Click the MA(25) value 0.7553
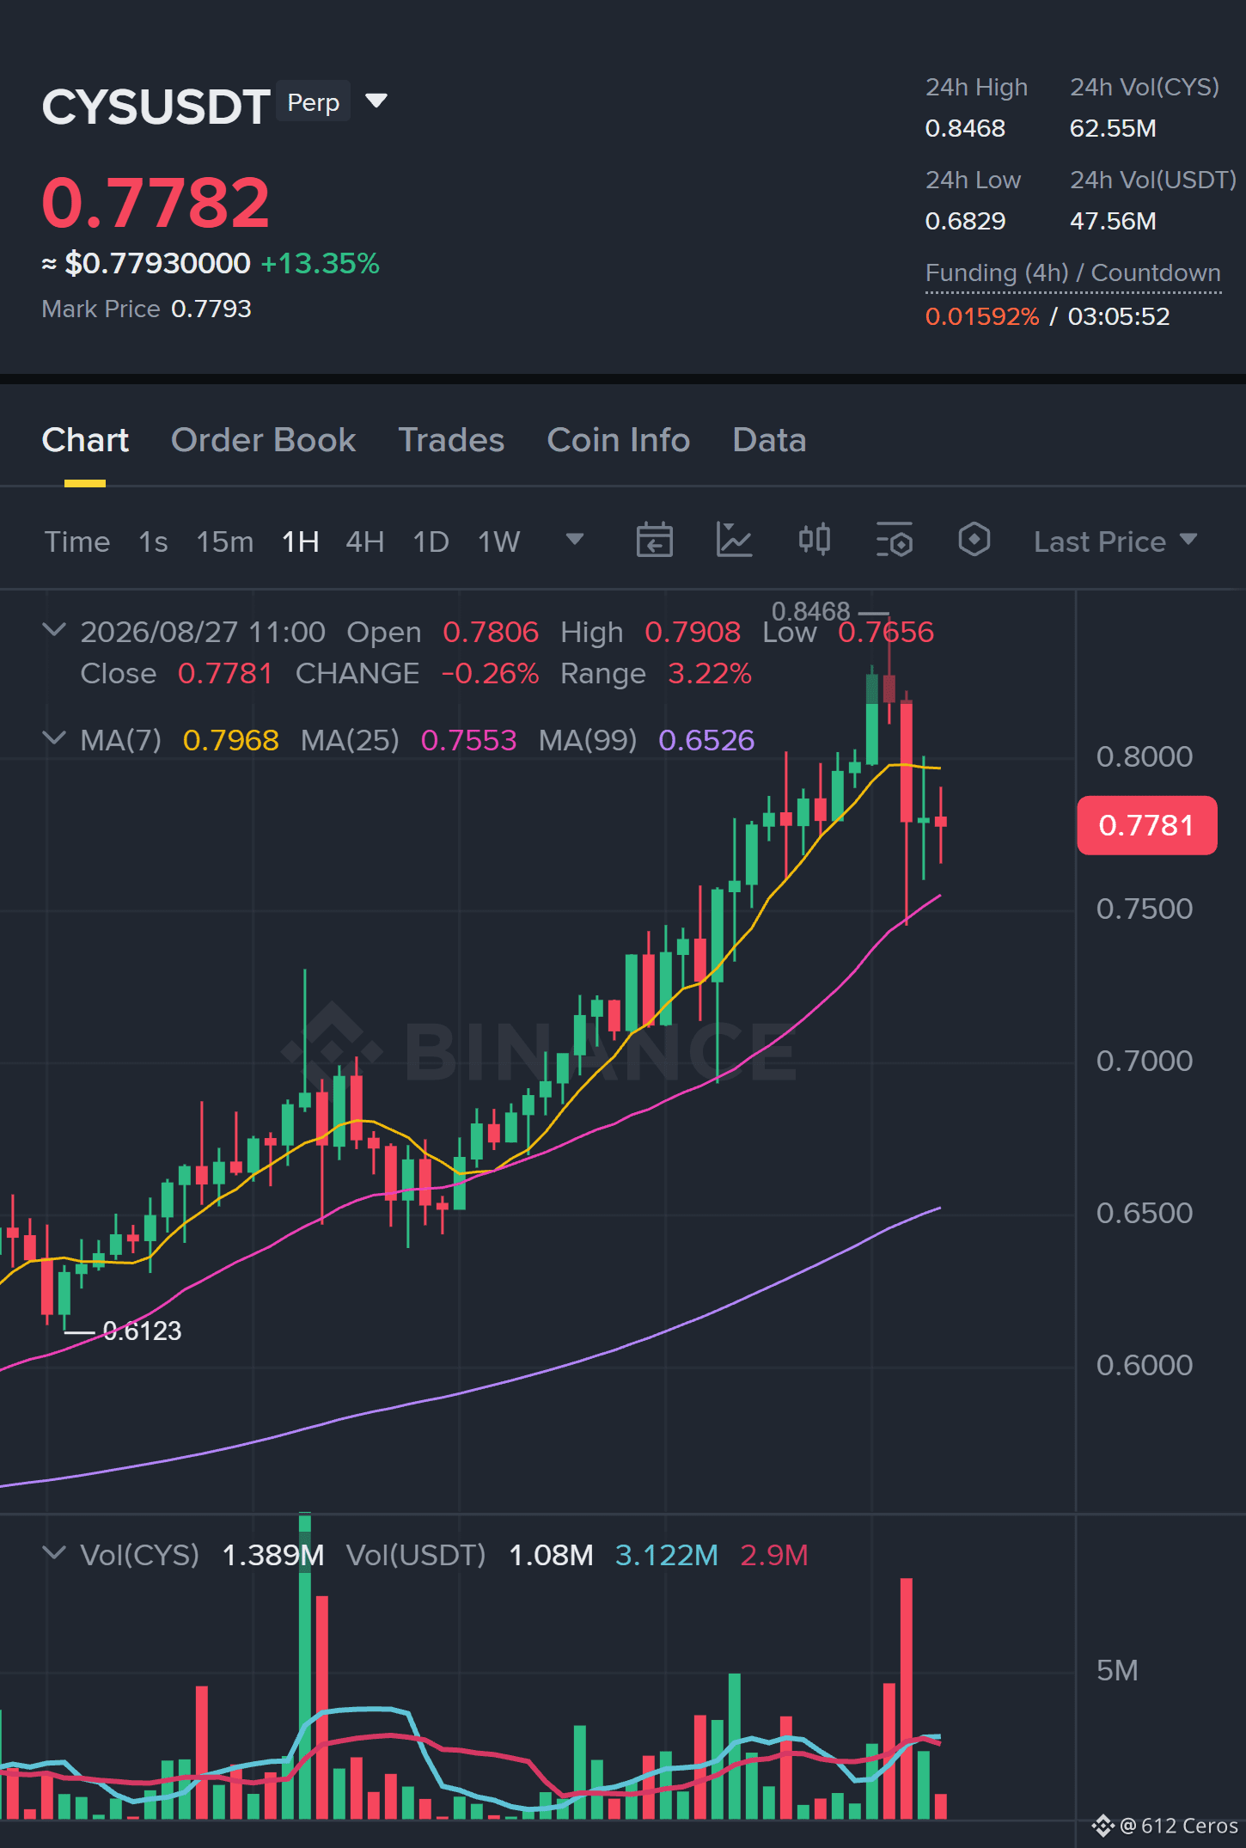 coord(469,740)
